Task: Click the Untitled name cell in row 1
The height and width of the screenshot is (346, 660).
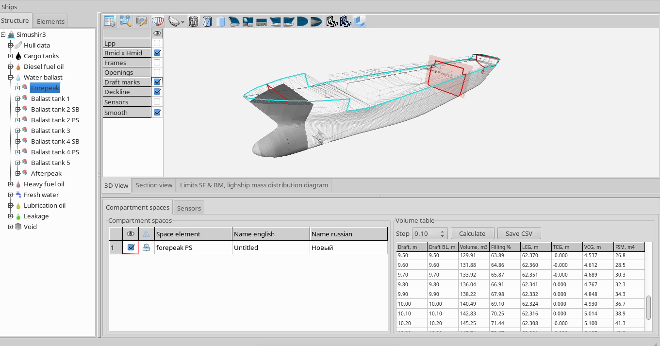Action: [271, 247]
